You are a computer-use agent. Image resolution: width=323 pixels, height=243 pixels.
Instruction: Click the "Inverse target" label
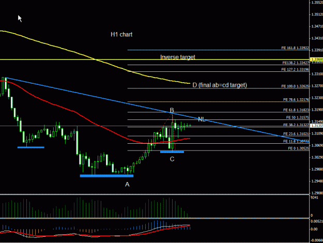click(178, 57)
